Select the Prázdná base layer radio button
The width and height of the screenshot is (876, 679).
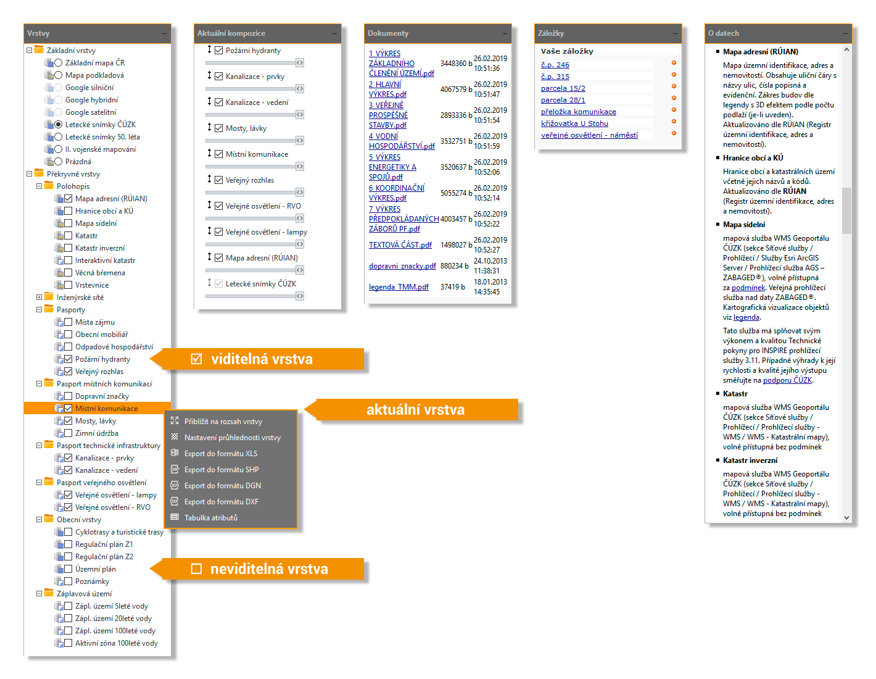point(59,162)
